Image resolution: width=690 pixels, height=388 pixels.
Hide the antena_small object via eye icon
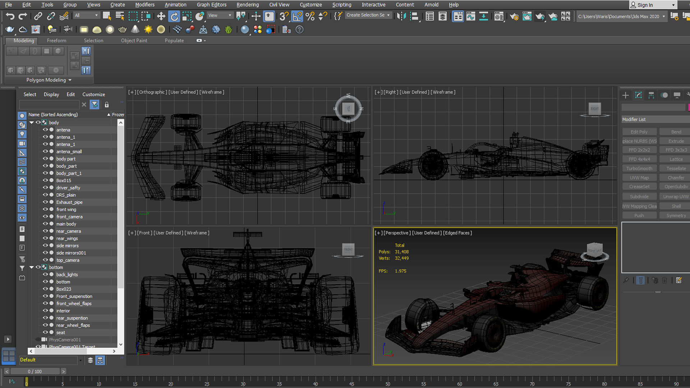click(45, 151)
